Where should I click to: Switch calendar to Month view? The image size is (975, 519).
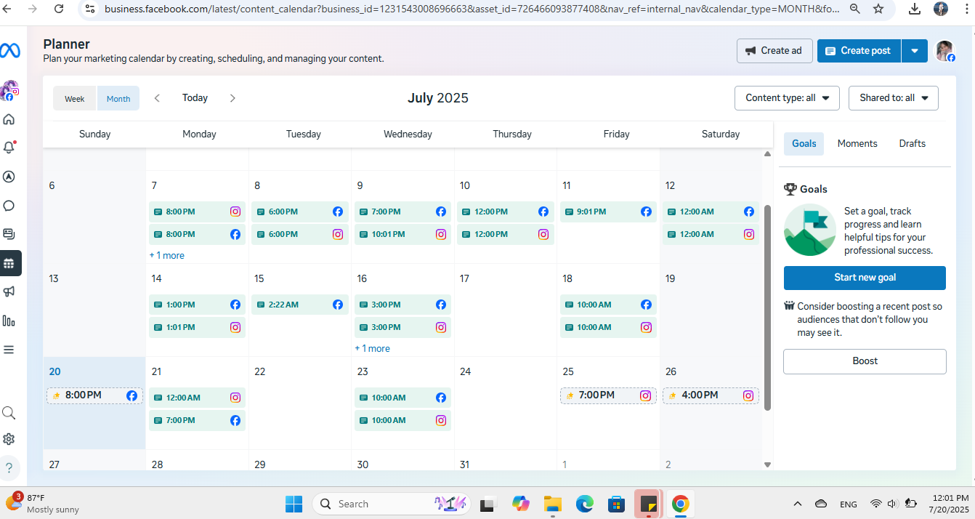coord(118,99)
